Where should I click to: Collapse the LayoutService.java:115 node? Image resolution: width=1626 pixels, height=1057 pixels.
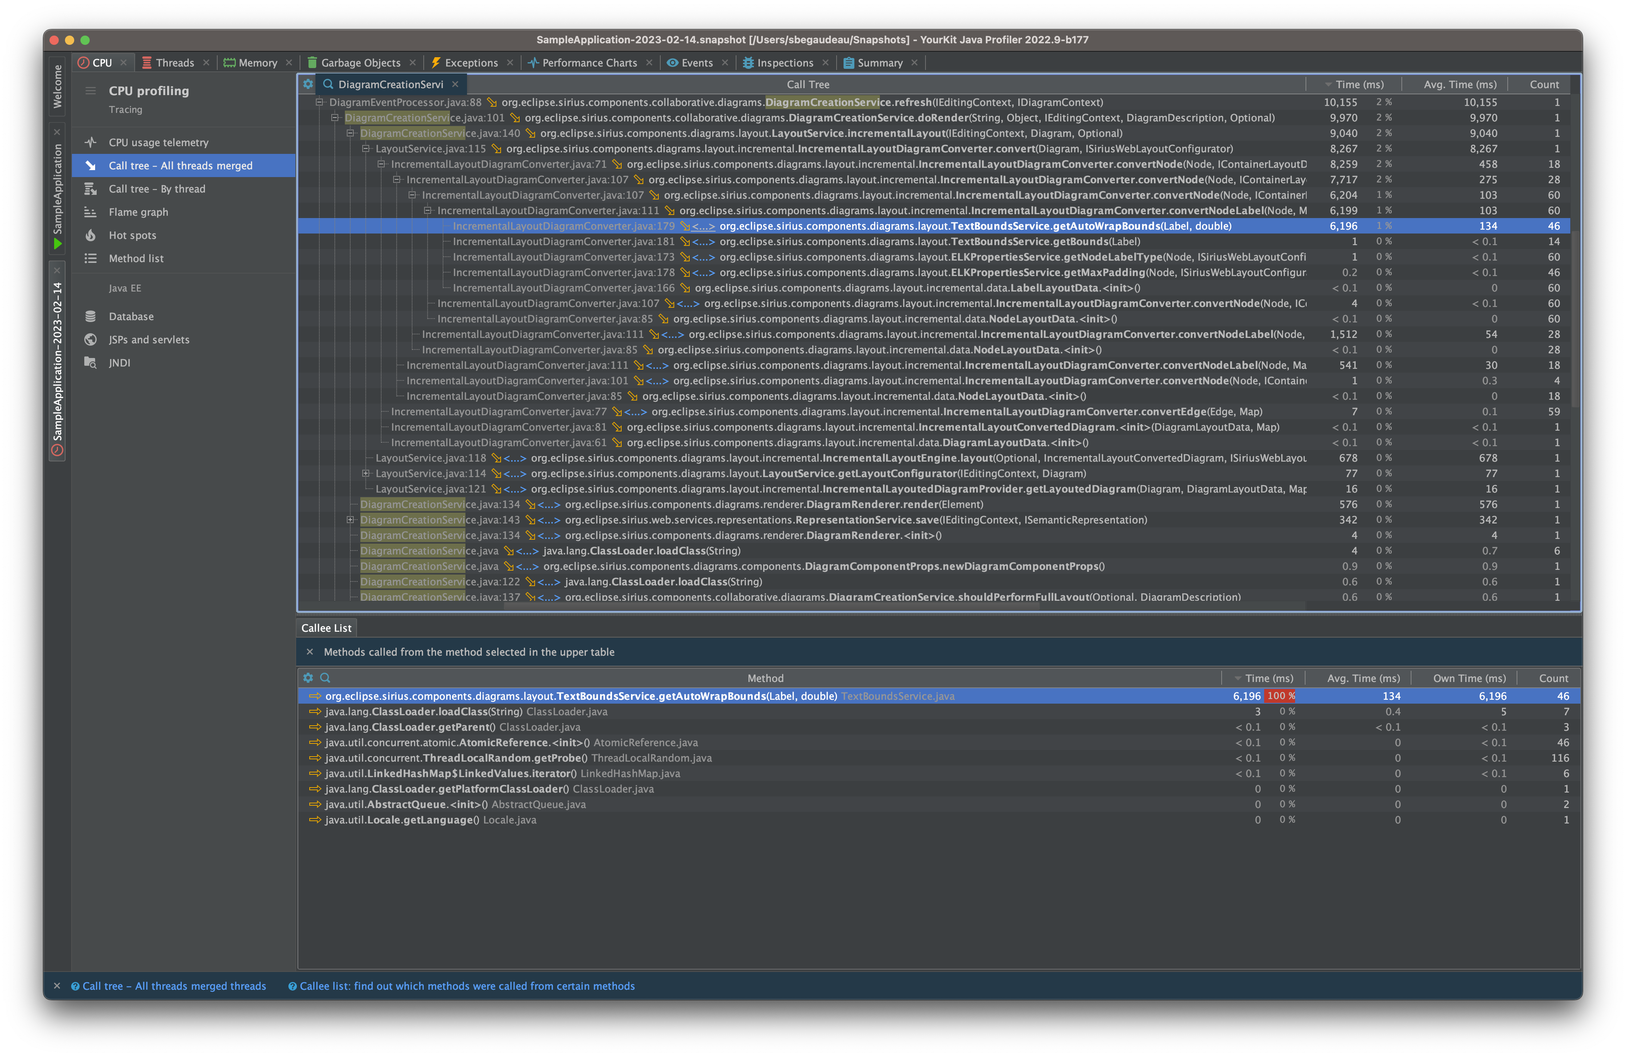pos(365,149)
